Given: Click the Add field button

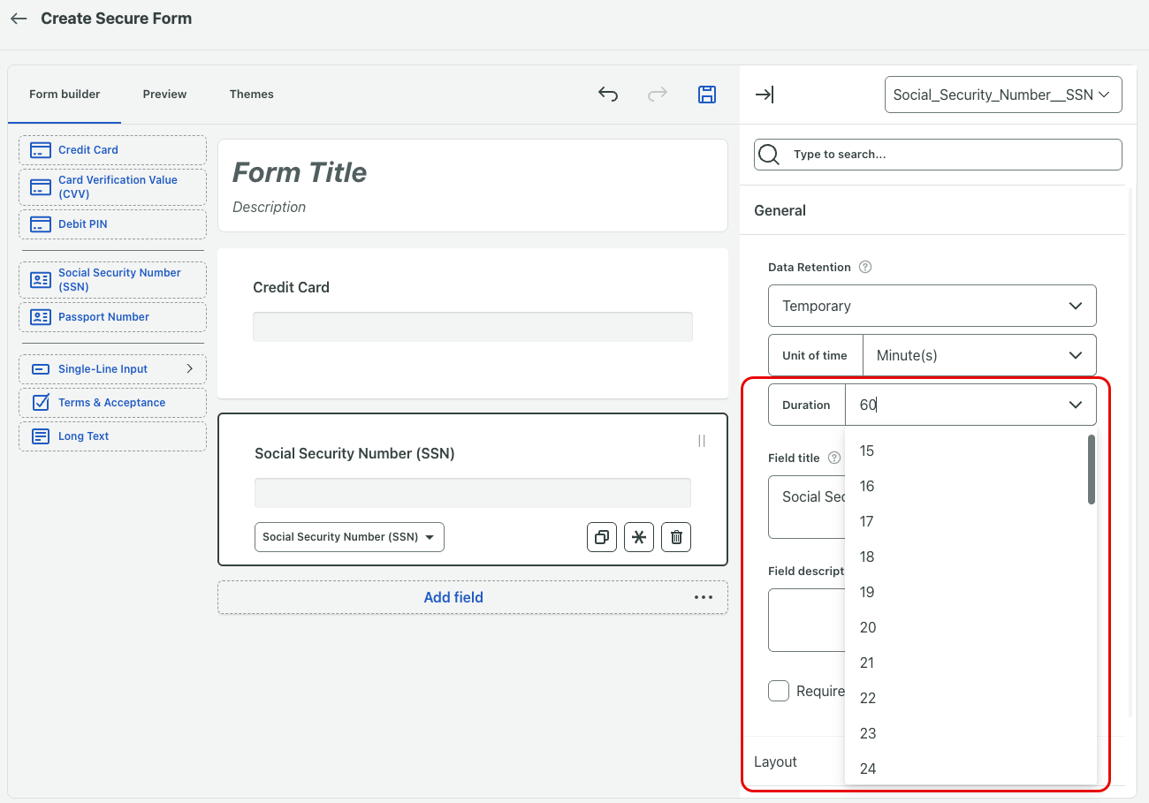Looking at the screenshot, I should [453, 597].
